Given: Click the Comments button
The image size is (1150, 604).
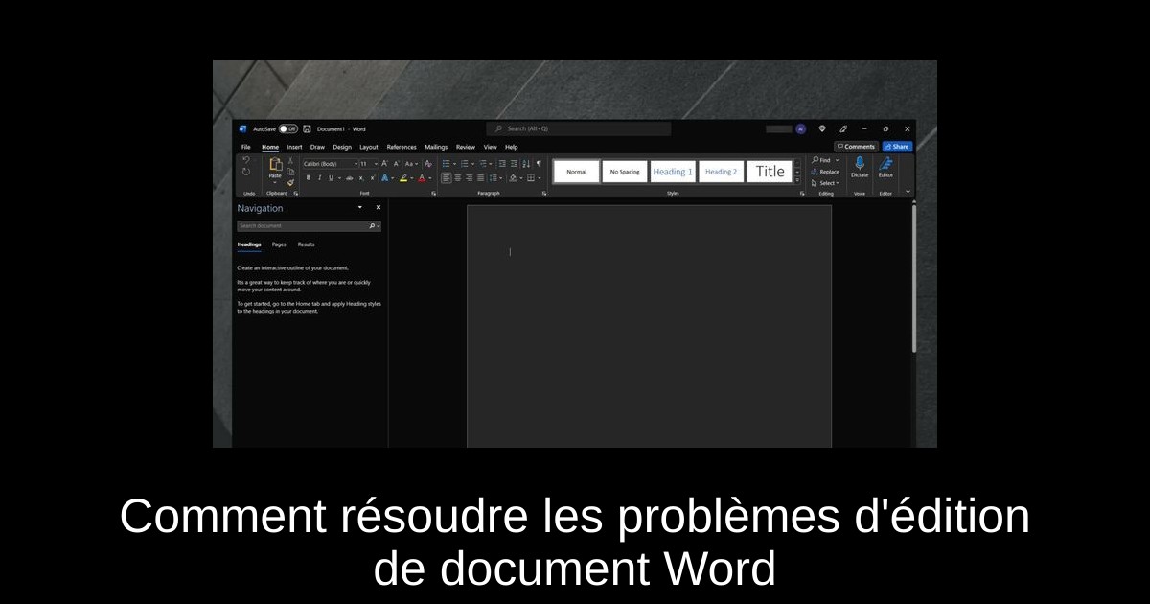Looking at the screenshot, I should coord(856,147).
